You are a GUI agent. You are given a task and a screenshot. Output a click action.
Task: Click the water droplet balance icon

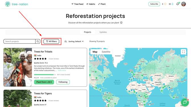pos(172,4)
